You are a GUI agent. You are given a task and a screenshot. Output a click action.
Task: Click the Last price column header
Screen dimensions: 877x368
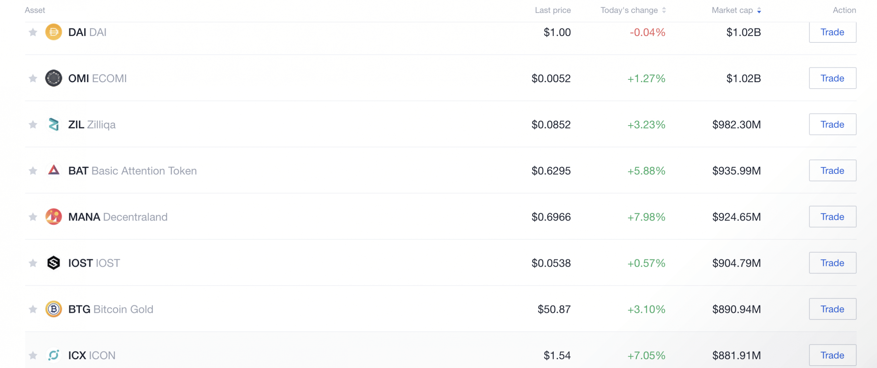pyautogui.click(x=553, y=10)
